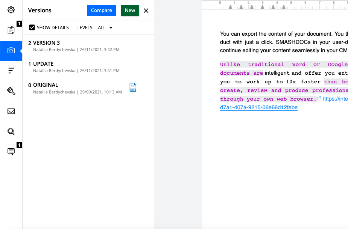This screenshot has width=348, height=229.
Task: Select the Versions camera icon
Action: pos(11,51)
